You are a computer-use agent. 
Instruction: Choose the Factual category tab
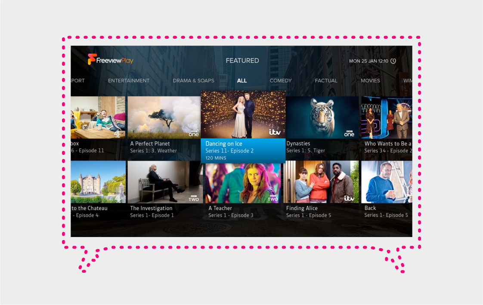click(x=326, y=80)
